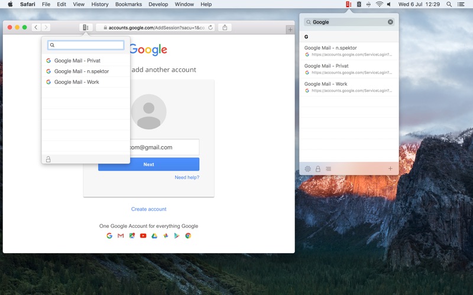Click the Google Maps service icon
This screenshot has width=473, height=295.
click(132, 235)
